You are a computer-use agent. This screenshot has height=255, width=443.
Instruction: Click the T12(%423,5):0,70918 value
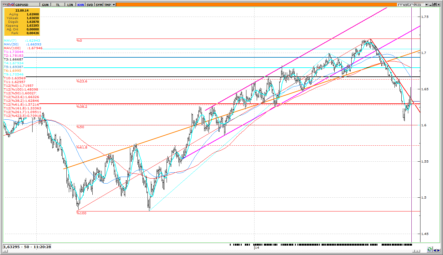point(23,116)
